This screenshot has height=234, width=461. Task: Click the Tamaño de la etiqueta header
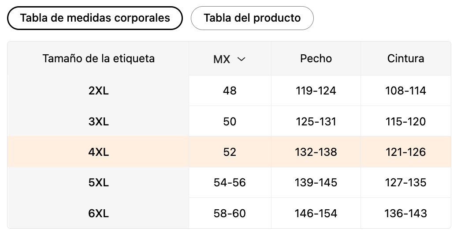tap(98, 58)
